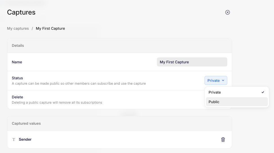Focus the capture Name input field
This screenshot has height=153, width=274.
pos(192,62)
